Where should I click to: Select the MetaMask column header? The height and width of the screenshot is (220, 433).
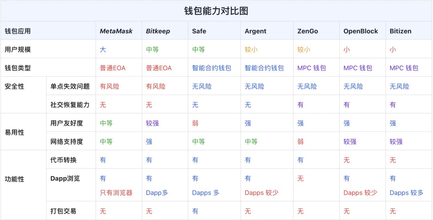(x=116, y=31)
